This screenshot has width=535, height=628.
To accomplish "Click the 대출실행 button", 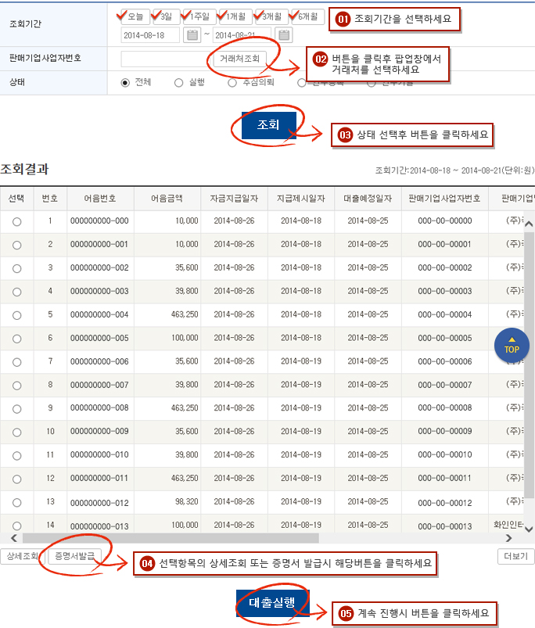I will [272, 603].
